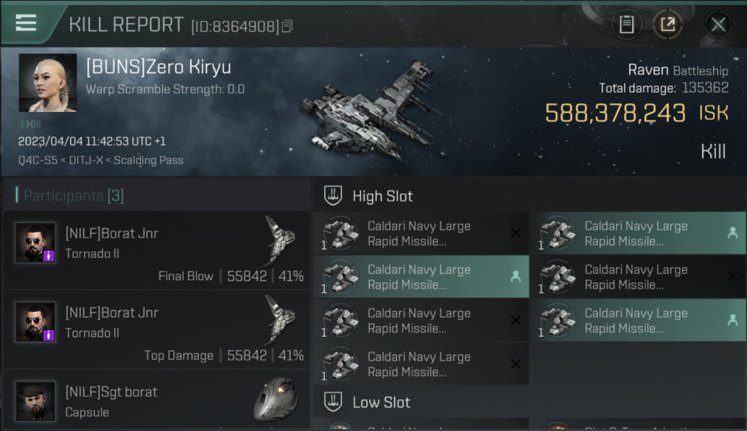Screen dimensions: 747x431
Task: Close the kill report window
Action: [x=718, y=25]
